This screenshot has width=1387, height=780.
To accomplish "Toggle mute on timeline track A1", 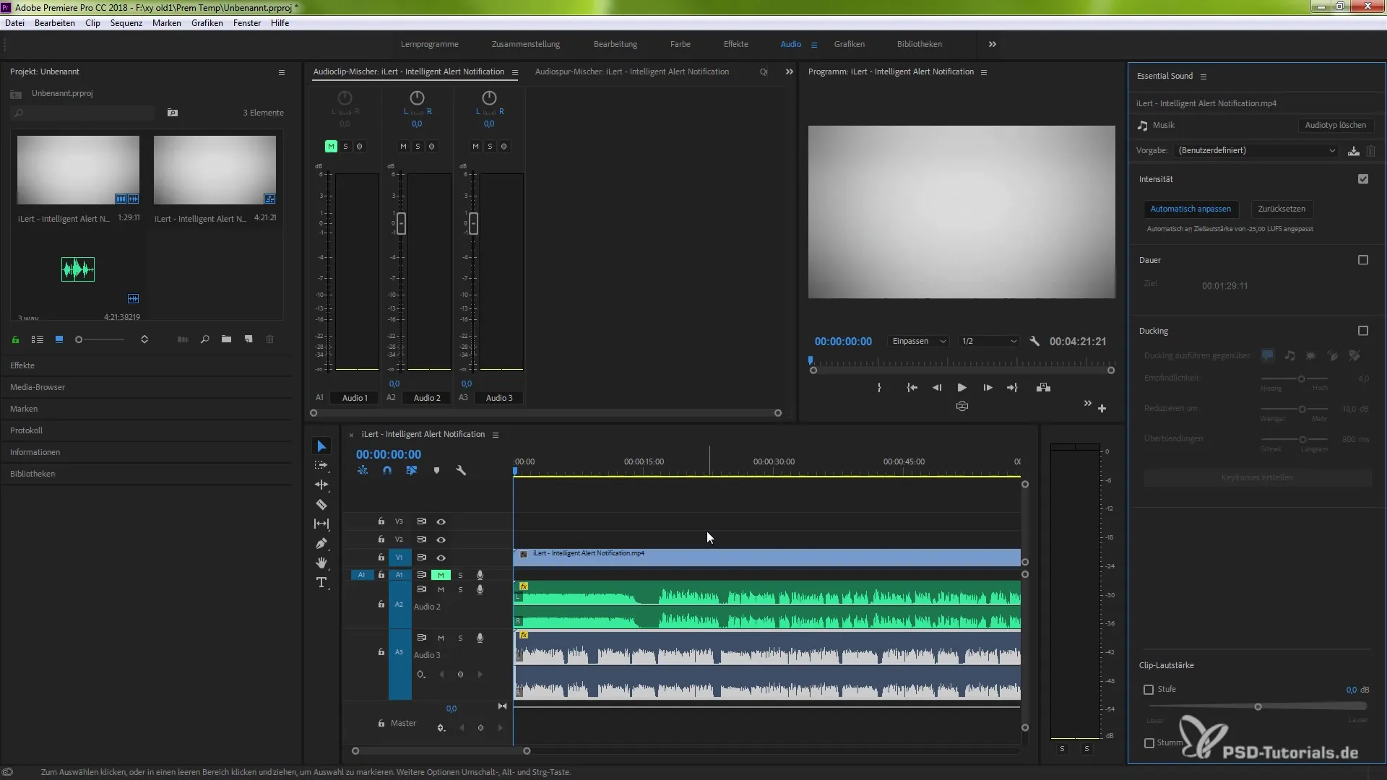I will (441, 575).
